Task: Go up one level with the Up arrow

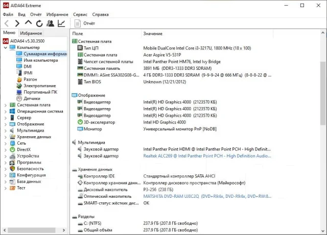Action: pyautogui.click(x=29, y=22)
